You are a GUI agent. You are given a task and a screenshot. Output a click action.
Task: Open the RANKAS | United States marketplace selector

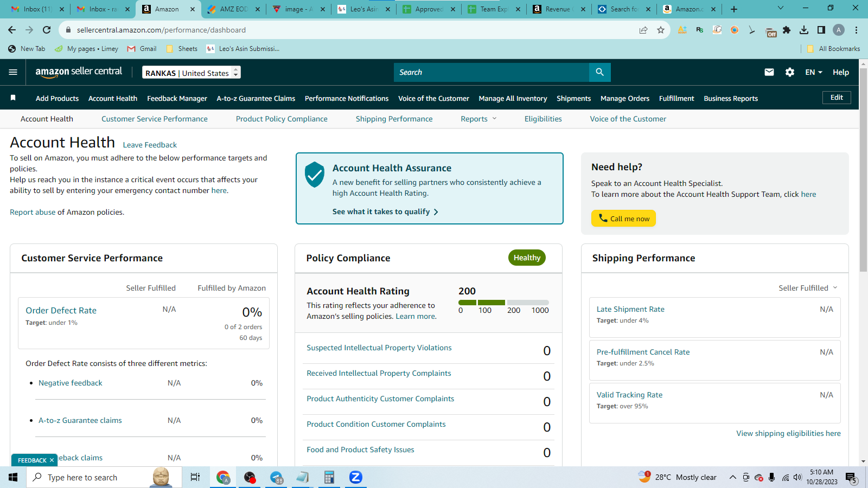tap(192, 73)
